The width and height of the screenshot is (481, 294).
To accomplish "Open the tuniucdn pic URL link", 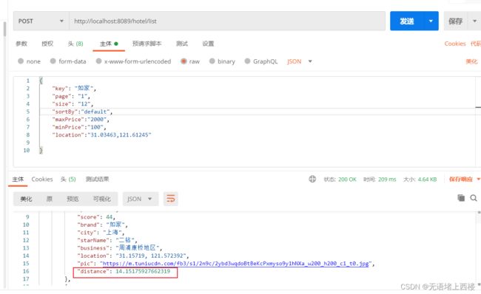I will (x=235, y=264).
